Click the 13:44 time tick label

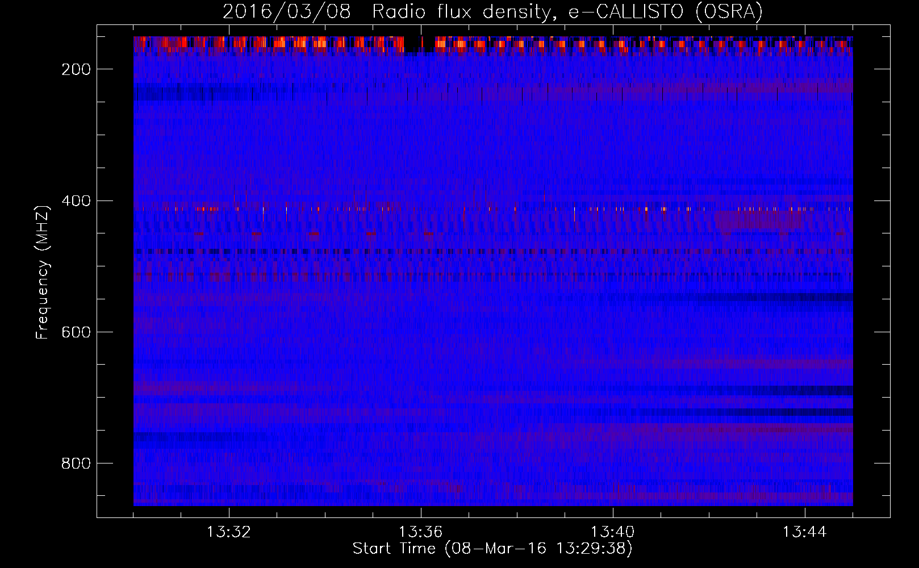tap(805, 532)
